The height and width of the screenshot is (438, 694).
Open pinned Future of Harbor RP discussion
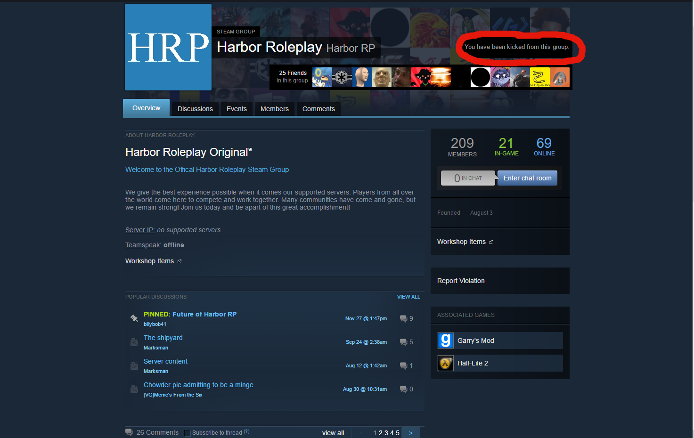pyautogui.click(x=190, y=314)
